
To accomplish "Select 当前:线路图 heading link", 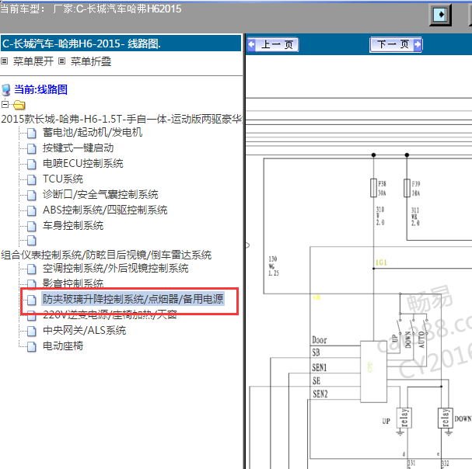I will point(41,89).
